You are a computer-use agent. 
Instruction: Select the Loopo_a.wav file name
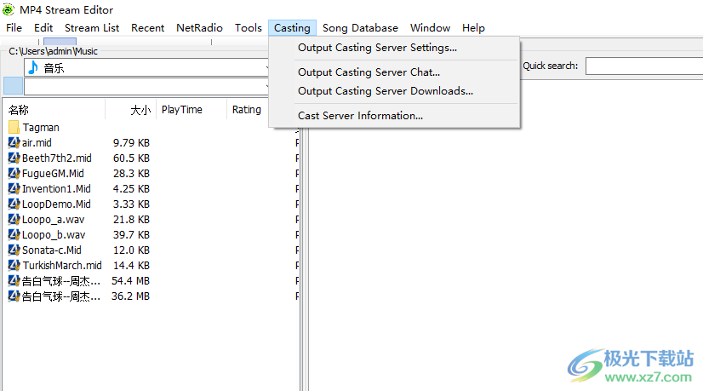point(54,220)
